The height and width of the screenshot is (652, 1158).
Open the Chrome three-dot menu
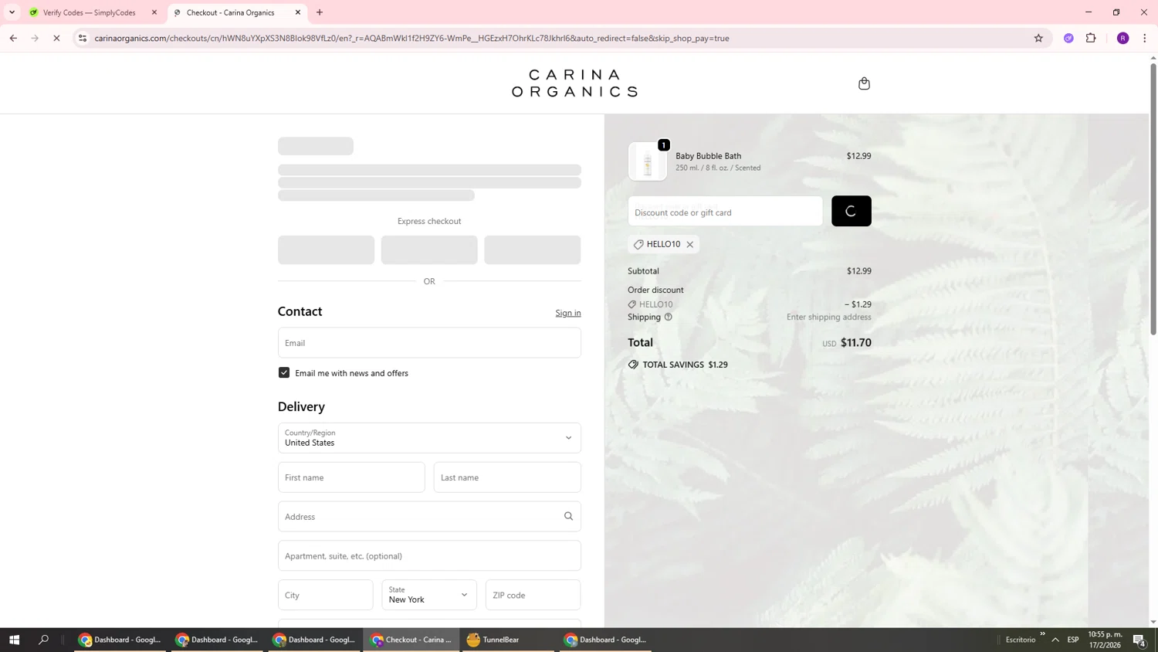[x=1145, y=38]
